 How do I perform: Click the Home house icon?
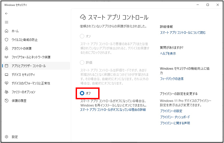[6, 31]
